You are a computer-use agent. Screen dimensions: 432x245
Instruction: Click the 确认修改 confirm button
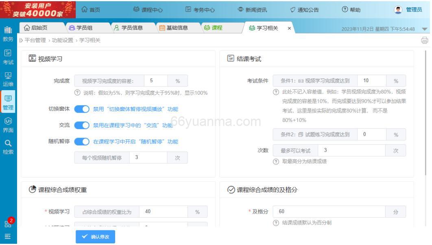(96, 237)
